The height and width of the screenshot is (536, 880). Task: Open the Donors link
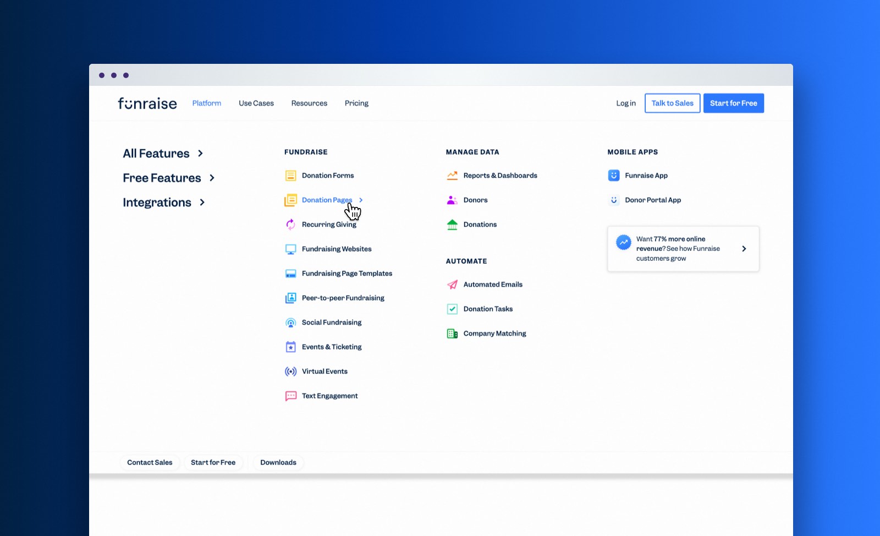point(475,200)
